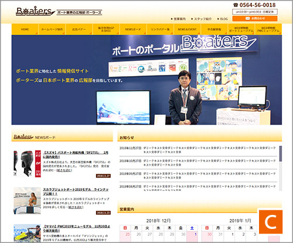Select day 31 in the January calendar

(x=218, y=237)
